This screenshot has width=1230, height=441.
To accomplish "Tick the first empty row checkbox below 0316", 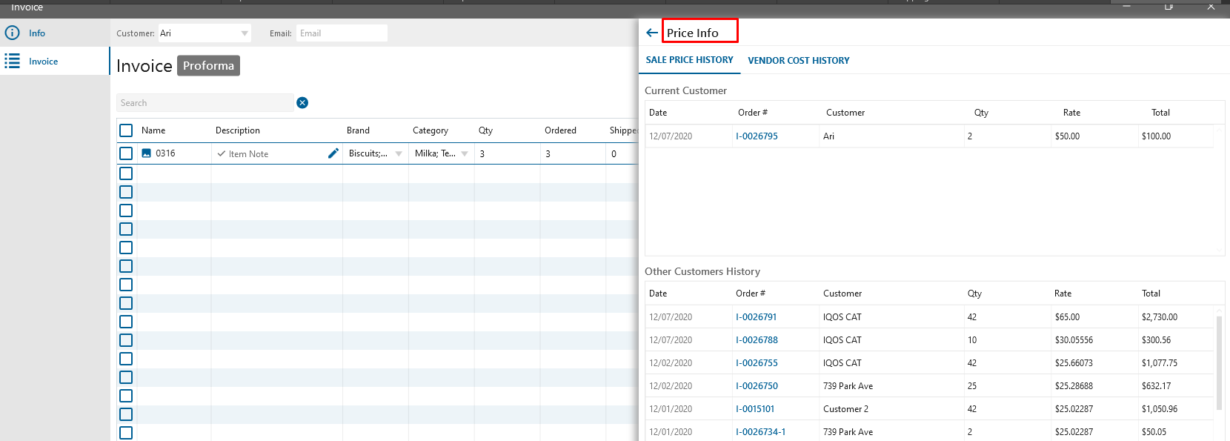I will pos(126,173).
